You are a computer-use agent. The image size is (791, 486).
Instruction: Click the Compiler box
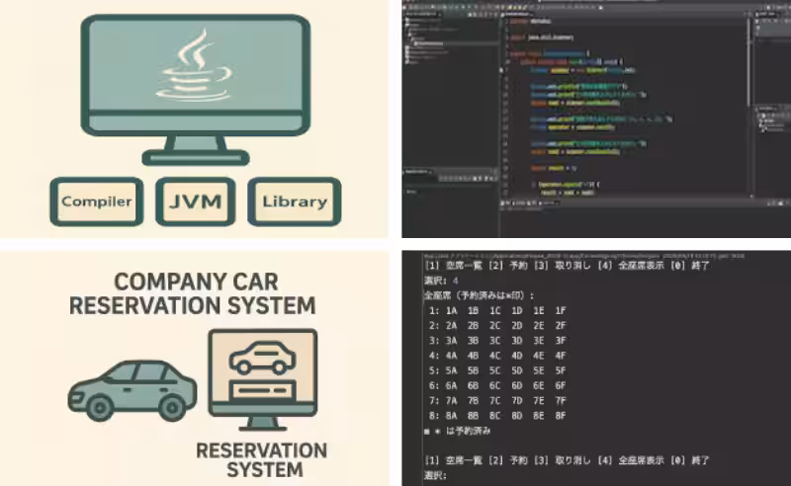[97, 202]
